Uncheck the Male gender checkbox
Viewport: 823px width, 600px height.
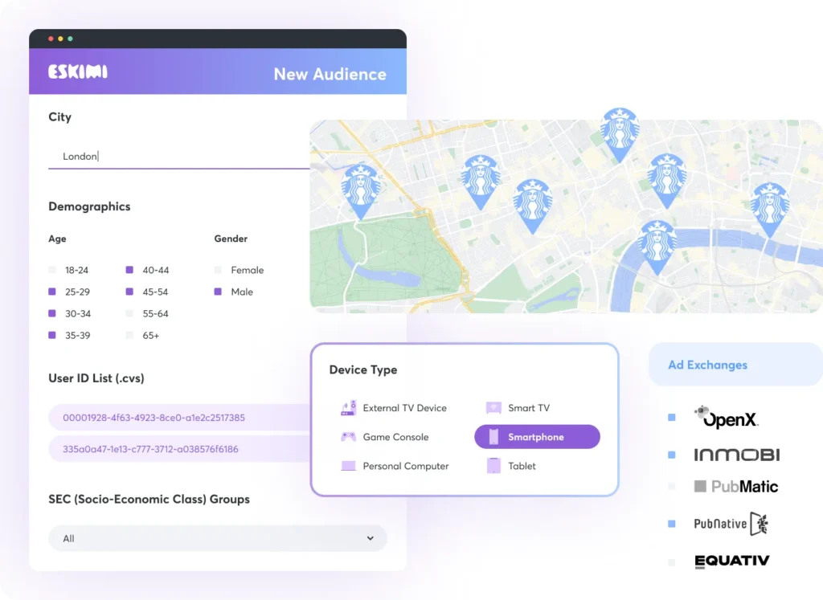pyautogui.click(x=218, y=291)
